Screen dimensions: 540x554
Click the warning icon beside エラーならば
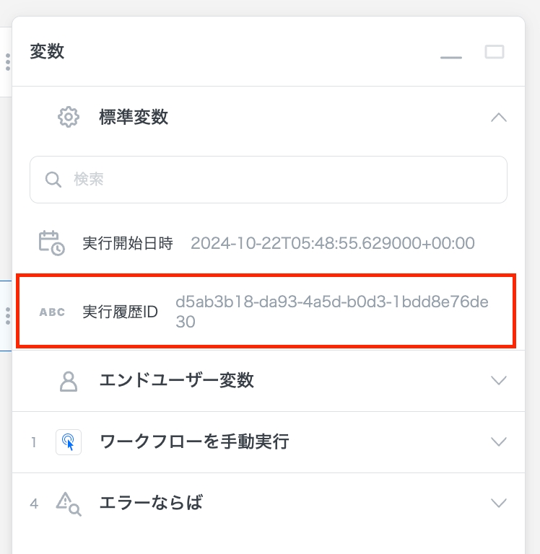coord(69,503)
